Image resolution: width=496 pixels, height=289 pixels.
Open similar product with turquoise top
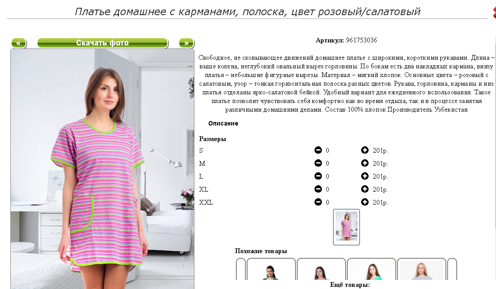372,269
